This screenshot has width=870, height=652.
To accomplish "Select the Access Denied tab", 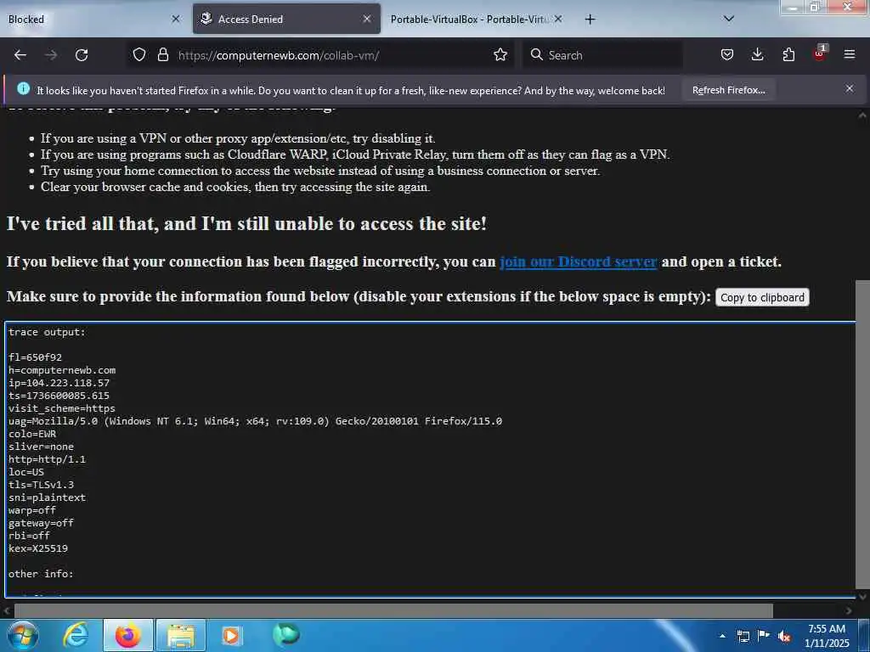I will tap(286, 20).
